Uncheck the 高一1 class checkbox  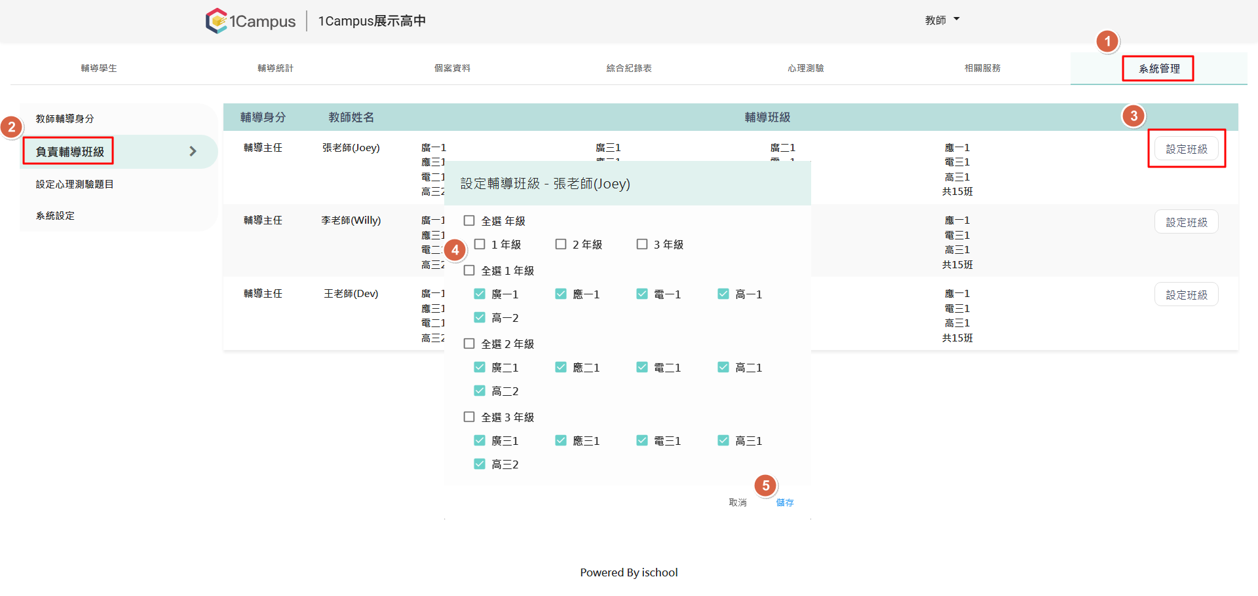click(x=723, y=294)
